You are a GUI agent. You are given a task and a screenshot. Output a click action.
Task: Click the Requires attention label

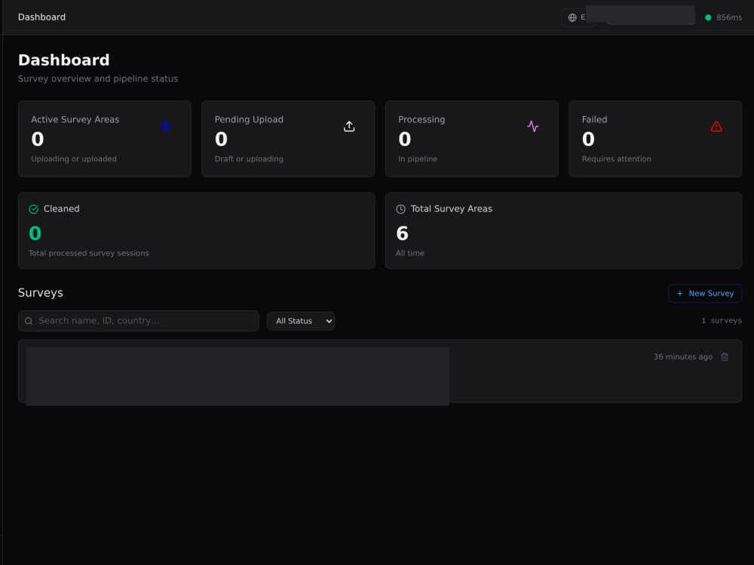coord(617,159)
